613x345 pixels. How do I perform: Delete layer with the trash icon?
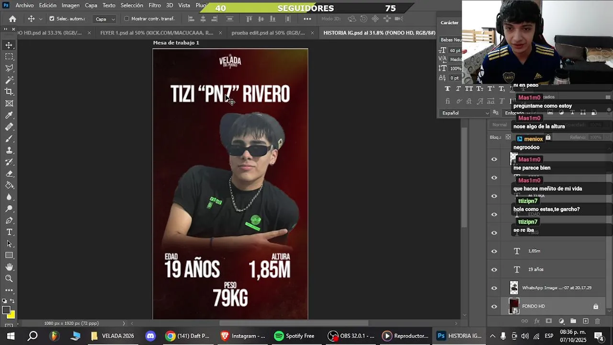pos(597,321)
